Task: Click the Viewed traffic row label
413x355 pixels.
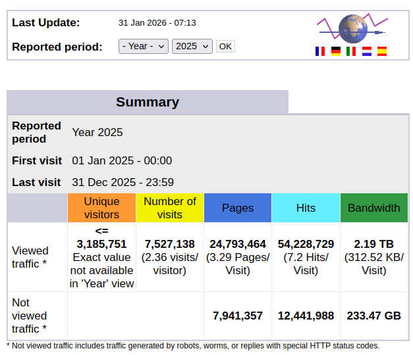Action: (30, 257)
